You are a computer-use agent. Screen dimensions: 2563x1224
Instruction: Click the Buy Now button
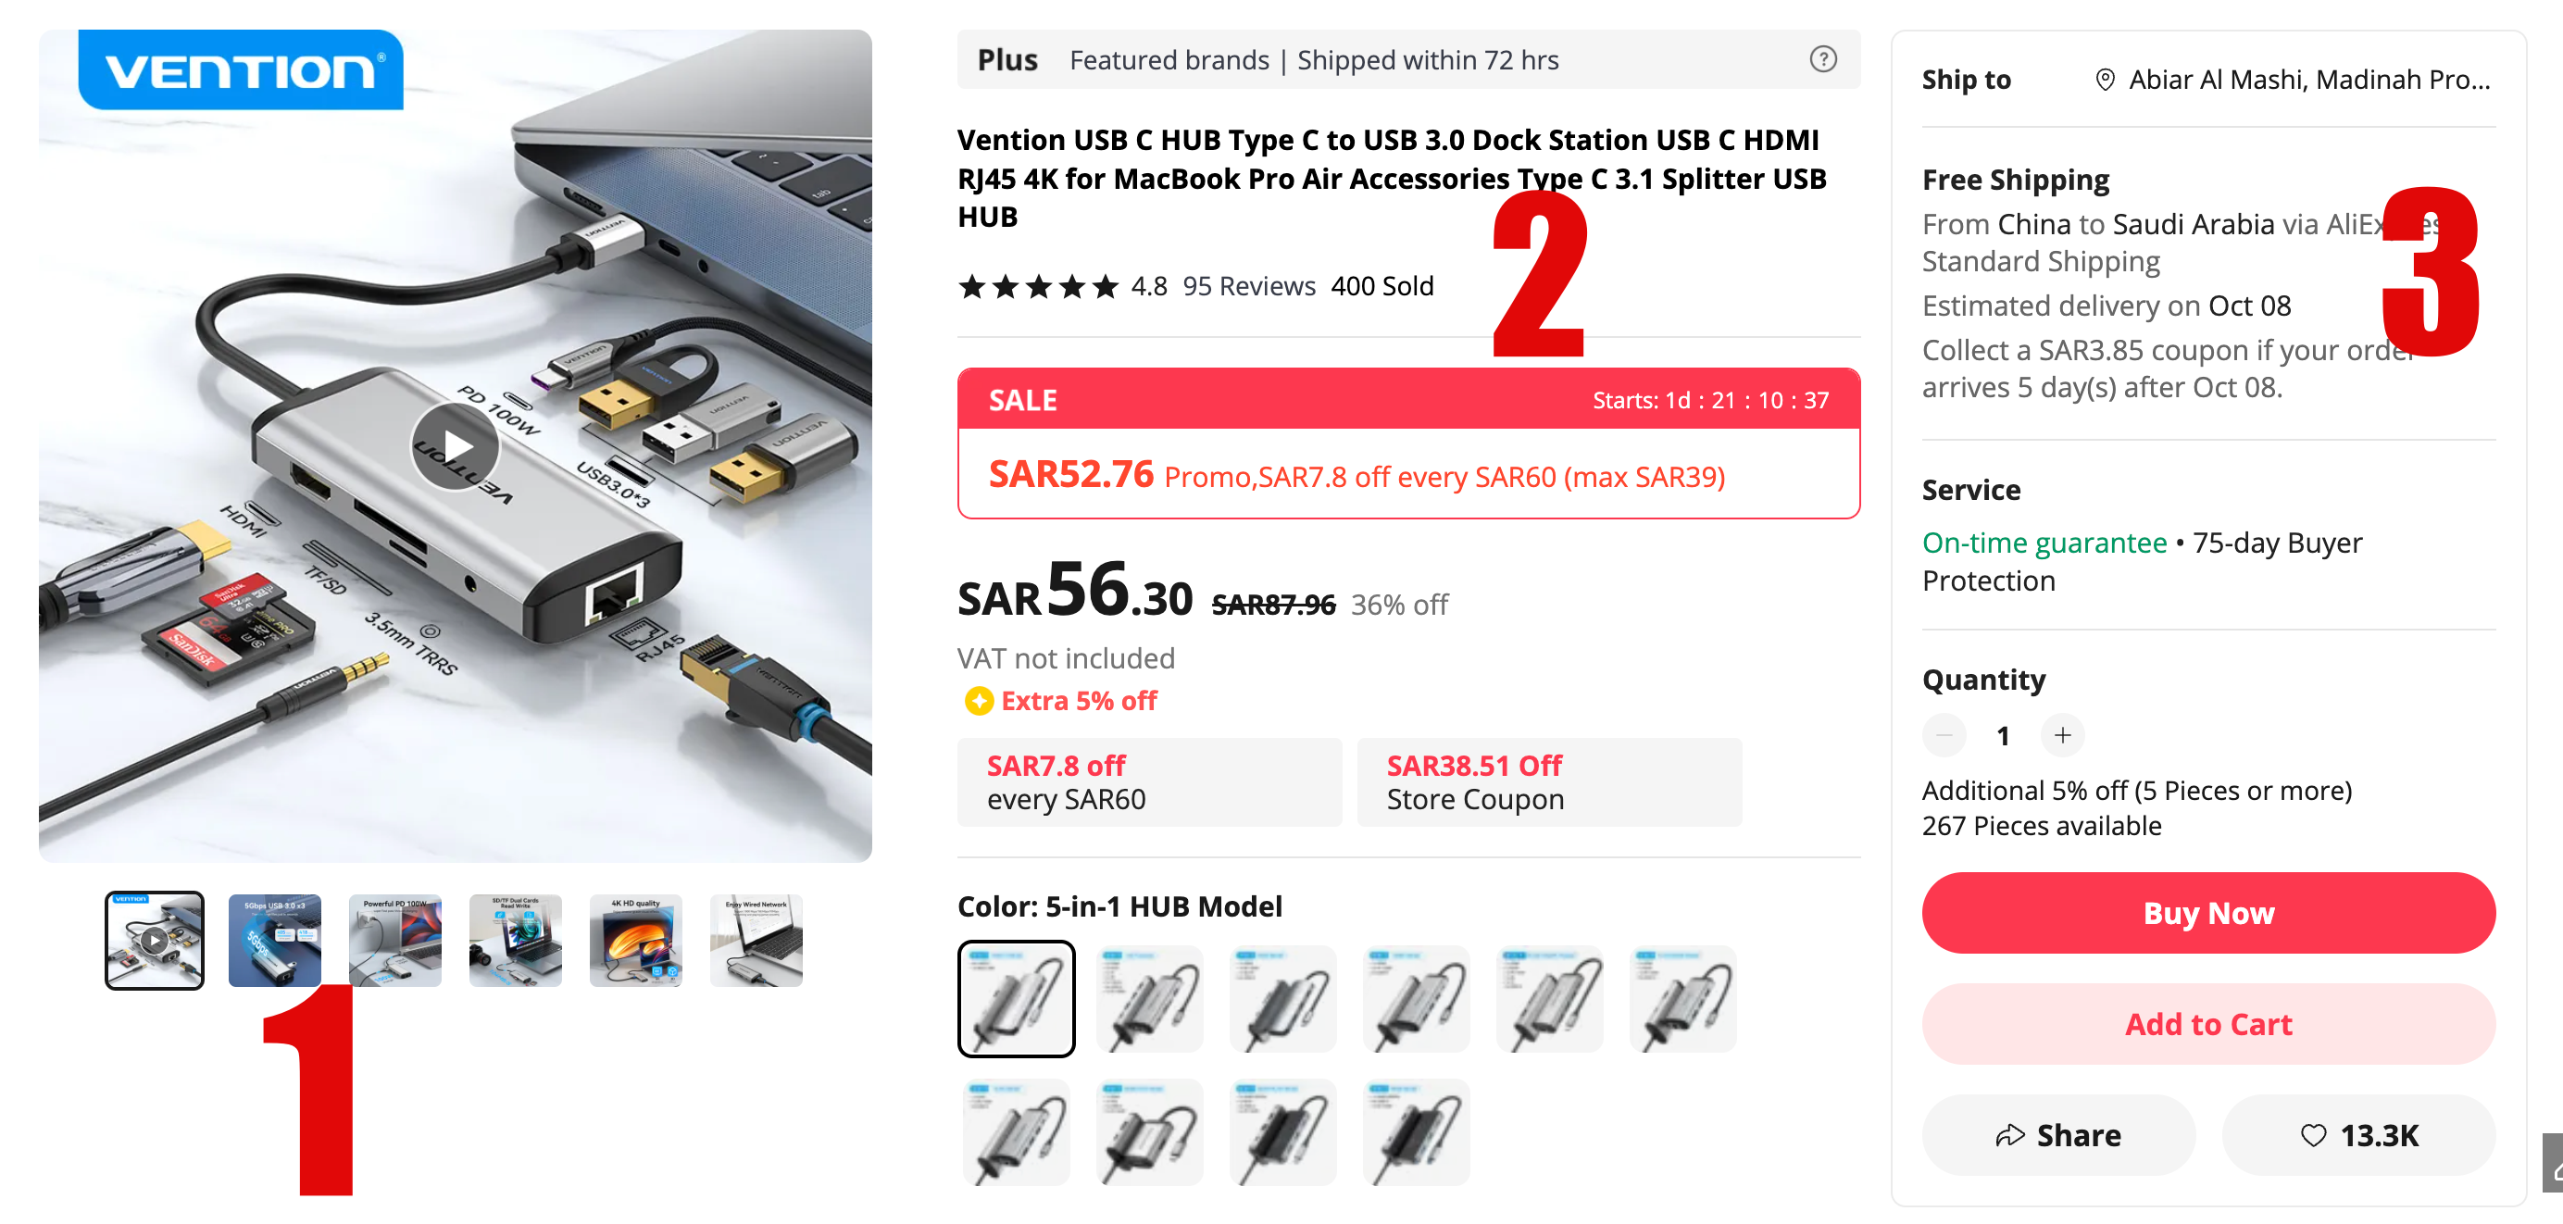point(2207,913)
